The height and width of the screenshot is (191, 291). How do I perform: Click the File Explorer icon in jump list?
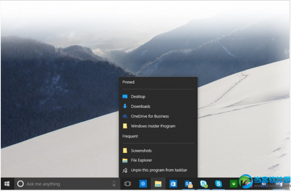(125, 160)
